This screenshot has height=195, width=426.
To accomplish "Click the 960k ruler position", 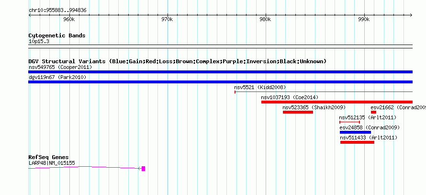I will pos(69,20).
